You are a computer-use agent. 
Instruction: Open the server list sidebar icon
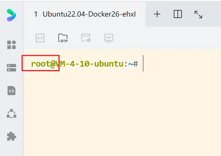pos(11,68)
